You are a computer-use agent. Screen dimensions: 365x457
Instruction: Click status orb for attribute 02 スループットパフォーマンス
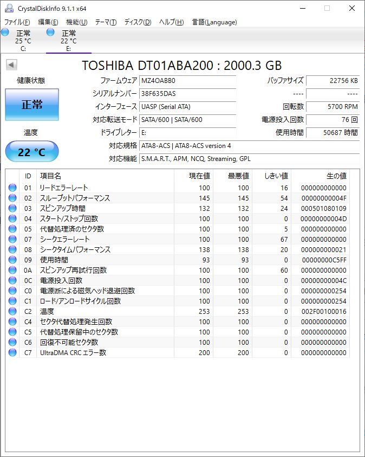point(12,198)
